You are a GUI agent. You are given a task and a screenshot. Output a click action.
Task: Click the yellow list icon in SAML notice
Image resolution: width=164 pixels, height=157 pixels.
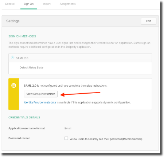(14, 86)
